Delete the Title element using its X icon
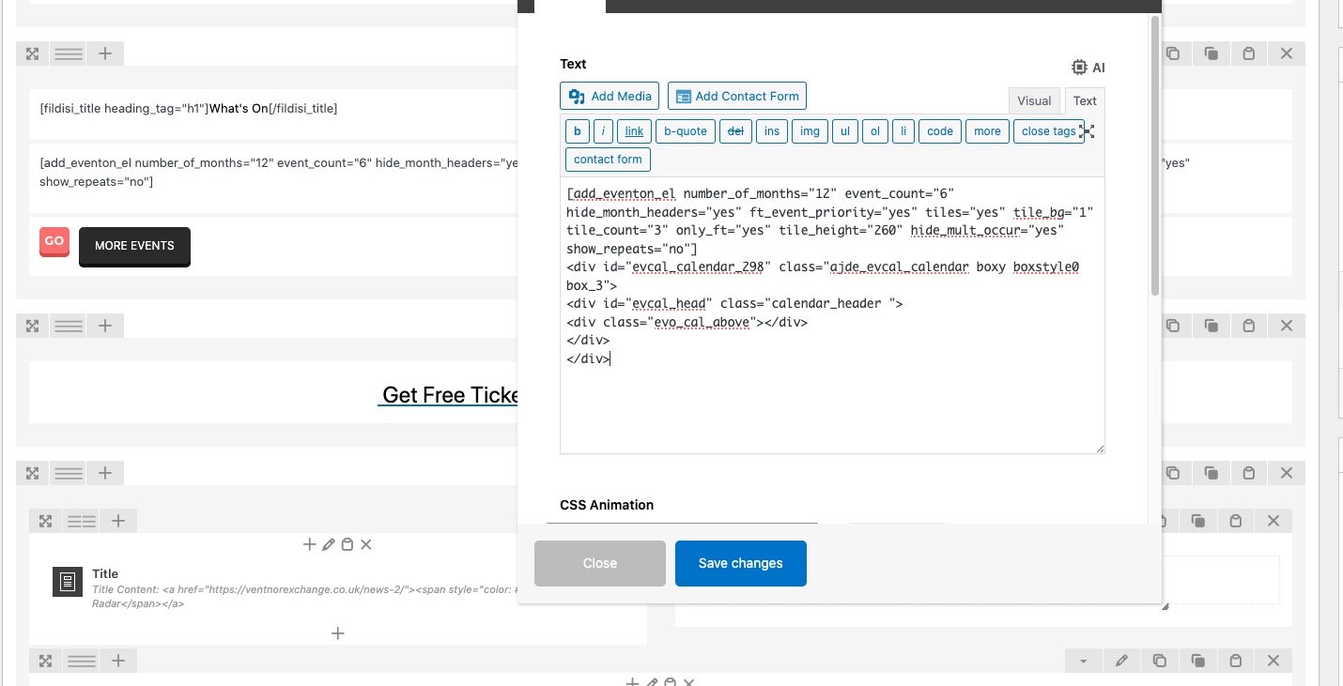The image size is (1343, 686). [x=366, y=544]
